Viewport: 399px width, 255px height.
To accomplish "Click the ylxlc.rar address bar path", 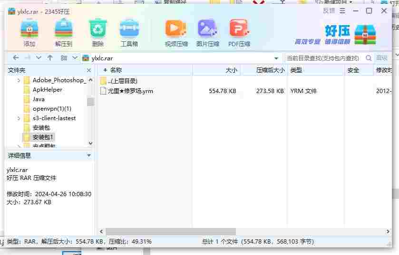I will point(102,58).
